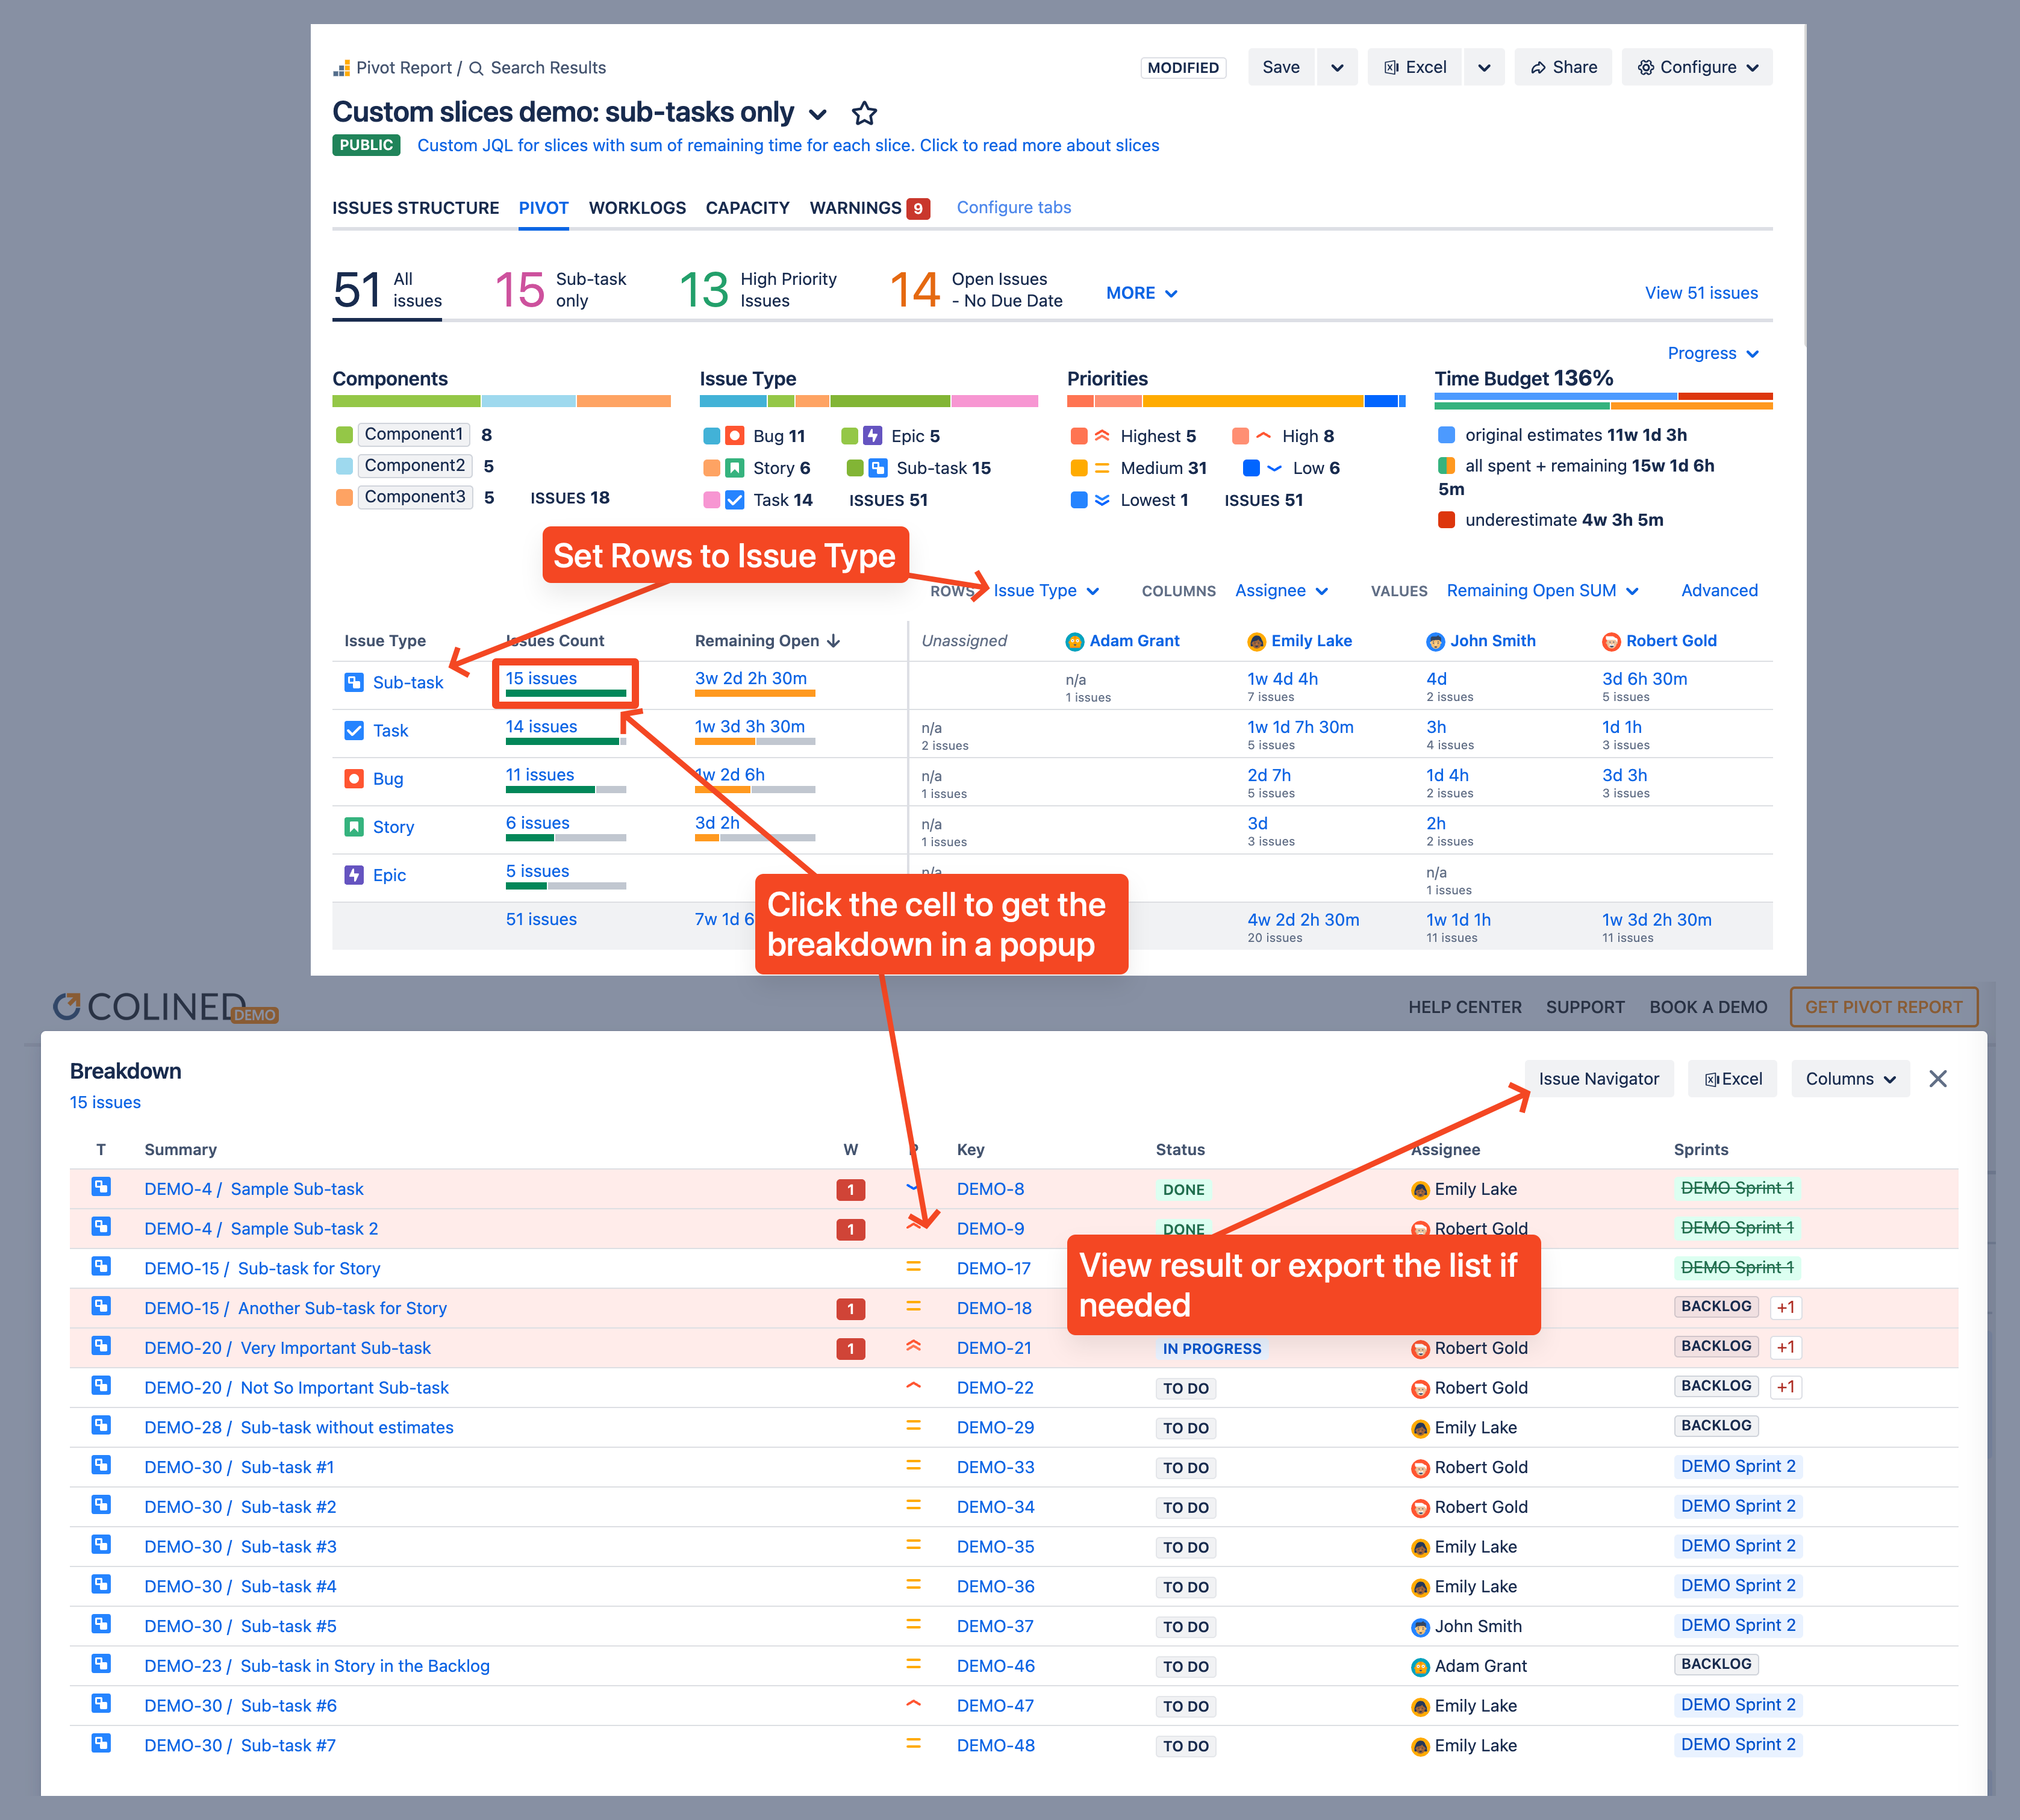Image resolution: width=2020 pixels, height=1820 pixels.
Task: Toggle the PUBLIC visibility badge
Action: [x=366, y=145]
